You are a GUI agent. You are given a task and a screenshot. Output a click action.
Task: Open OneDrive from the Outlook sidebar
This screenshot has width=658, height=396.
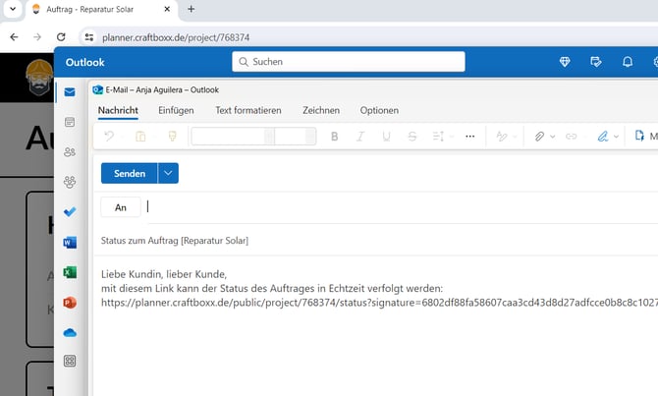point(69,332)
